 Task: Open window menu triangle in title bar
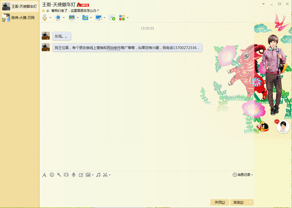pos(263,4)
